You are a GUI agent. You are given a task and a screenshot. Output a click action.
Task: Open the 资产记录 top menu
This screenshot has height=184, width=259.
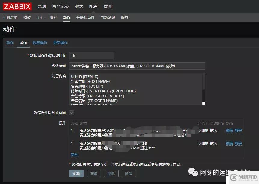(60, 6)
